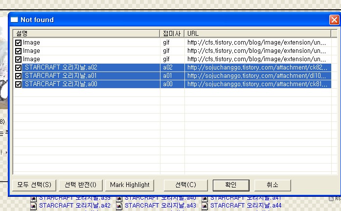Click file icon beside STARCRAFT 오리지날.a43

[119, 206]
